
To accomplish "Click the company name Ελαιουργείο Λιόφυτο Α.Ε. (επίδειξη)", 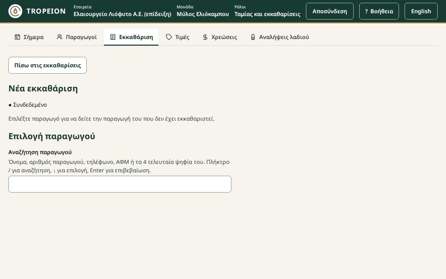I will [x=122, y=14].
